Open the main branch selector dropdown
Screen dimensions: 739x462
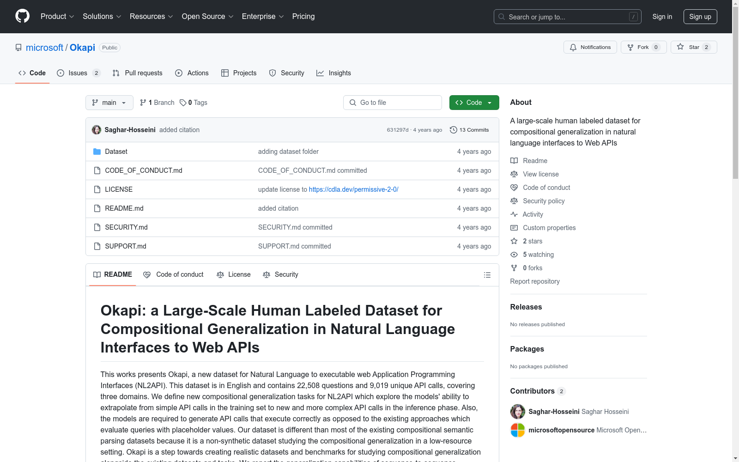(x=109, y=103)
